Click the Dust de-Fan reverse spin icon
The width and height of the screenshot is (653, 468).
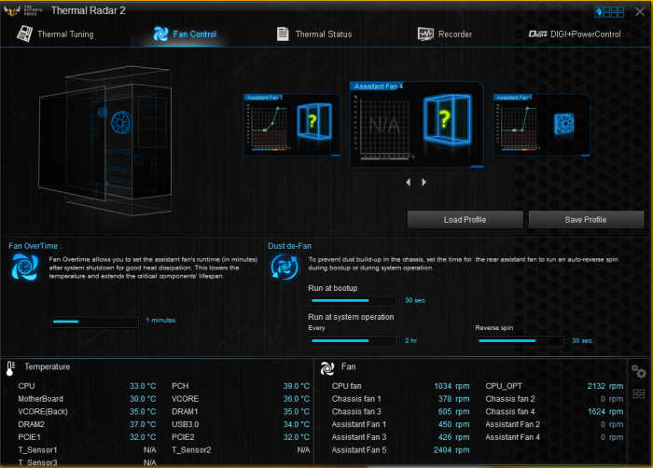(285, 267)
